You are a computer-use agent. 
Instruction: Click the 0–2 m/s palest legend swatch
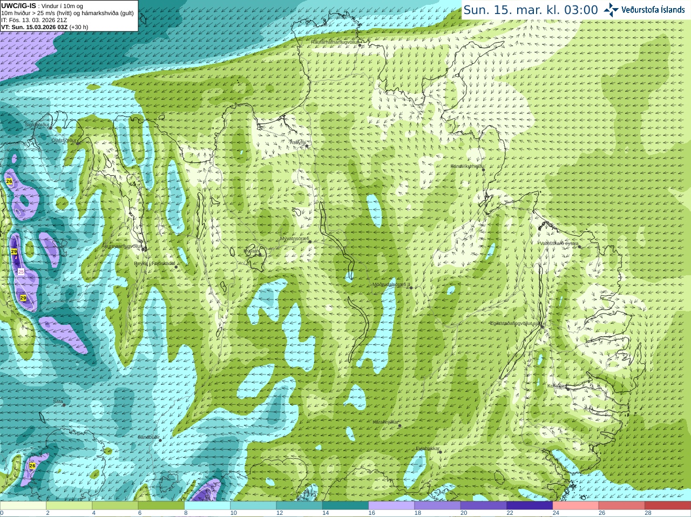coord(23,506)
